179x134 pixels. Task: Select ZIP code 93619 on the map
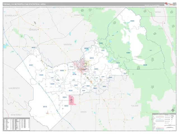click(91, 58)
